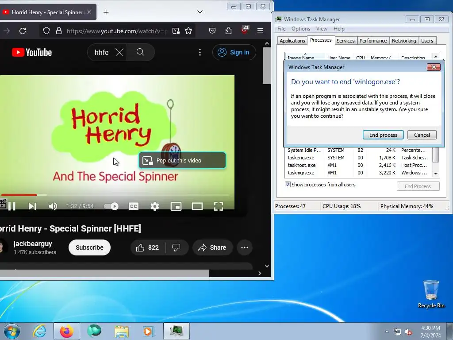Click the horizontal scrollbar right arrow in Firefox

[259, 273]
